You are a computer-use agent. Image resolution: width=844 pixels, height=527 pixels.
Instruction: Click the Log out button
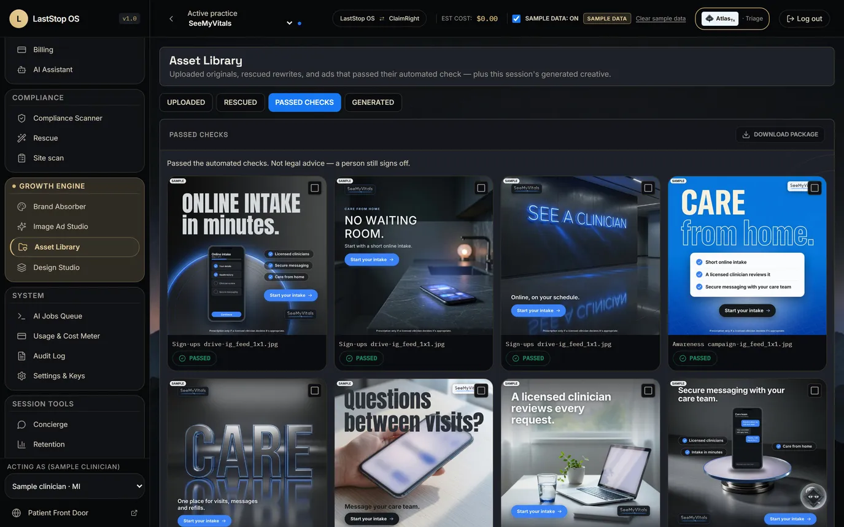click(x=804, y=18)
